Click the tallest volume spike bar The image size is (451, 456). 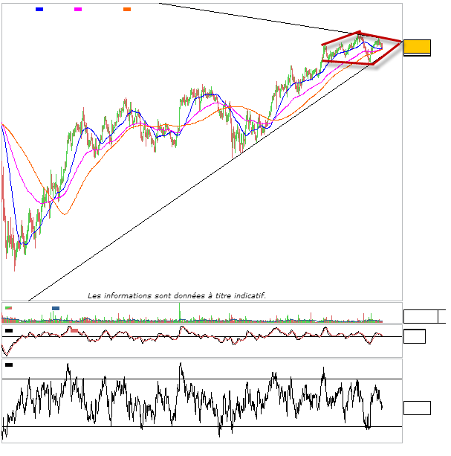[179, 312]
